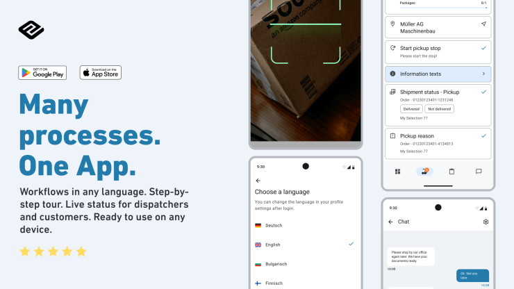The height and width of the screenshot is (289, 514).
Task: Toggle the Pickup reason checkmark
Action: pyautogui.click(x=483, y=135)
